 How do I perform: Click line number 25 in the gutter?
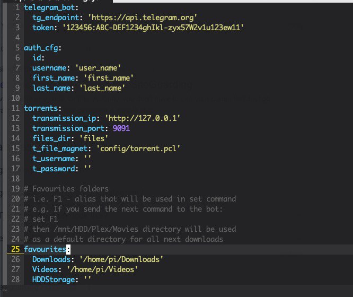(15, 249)
